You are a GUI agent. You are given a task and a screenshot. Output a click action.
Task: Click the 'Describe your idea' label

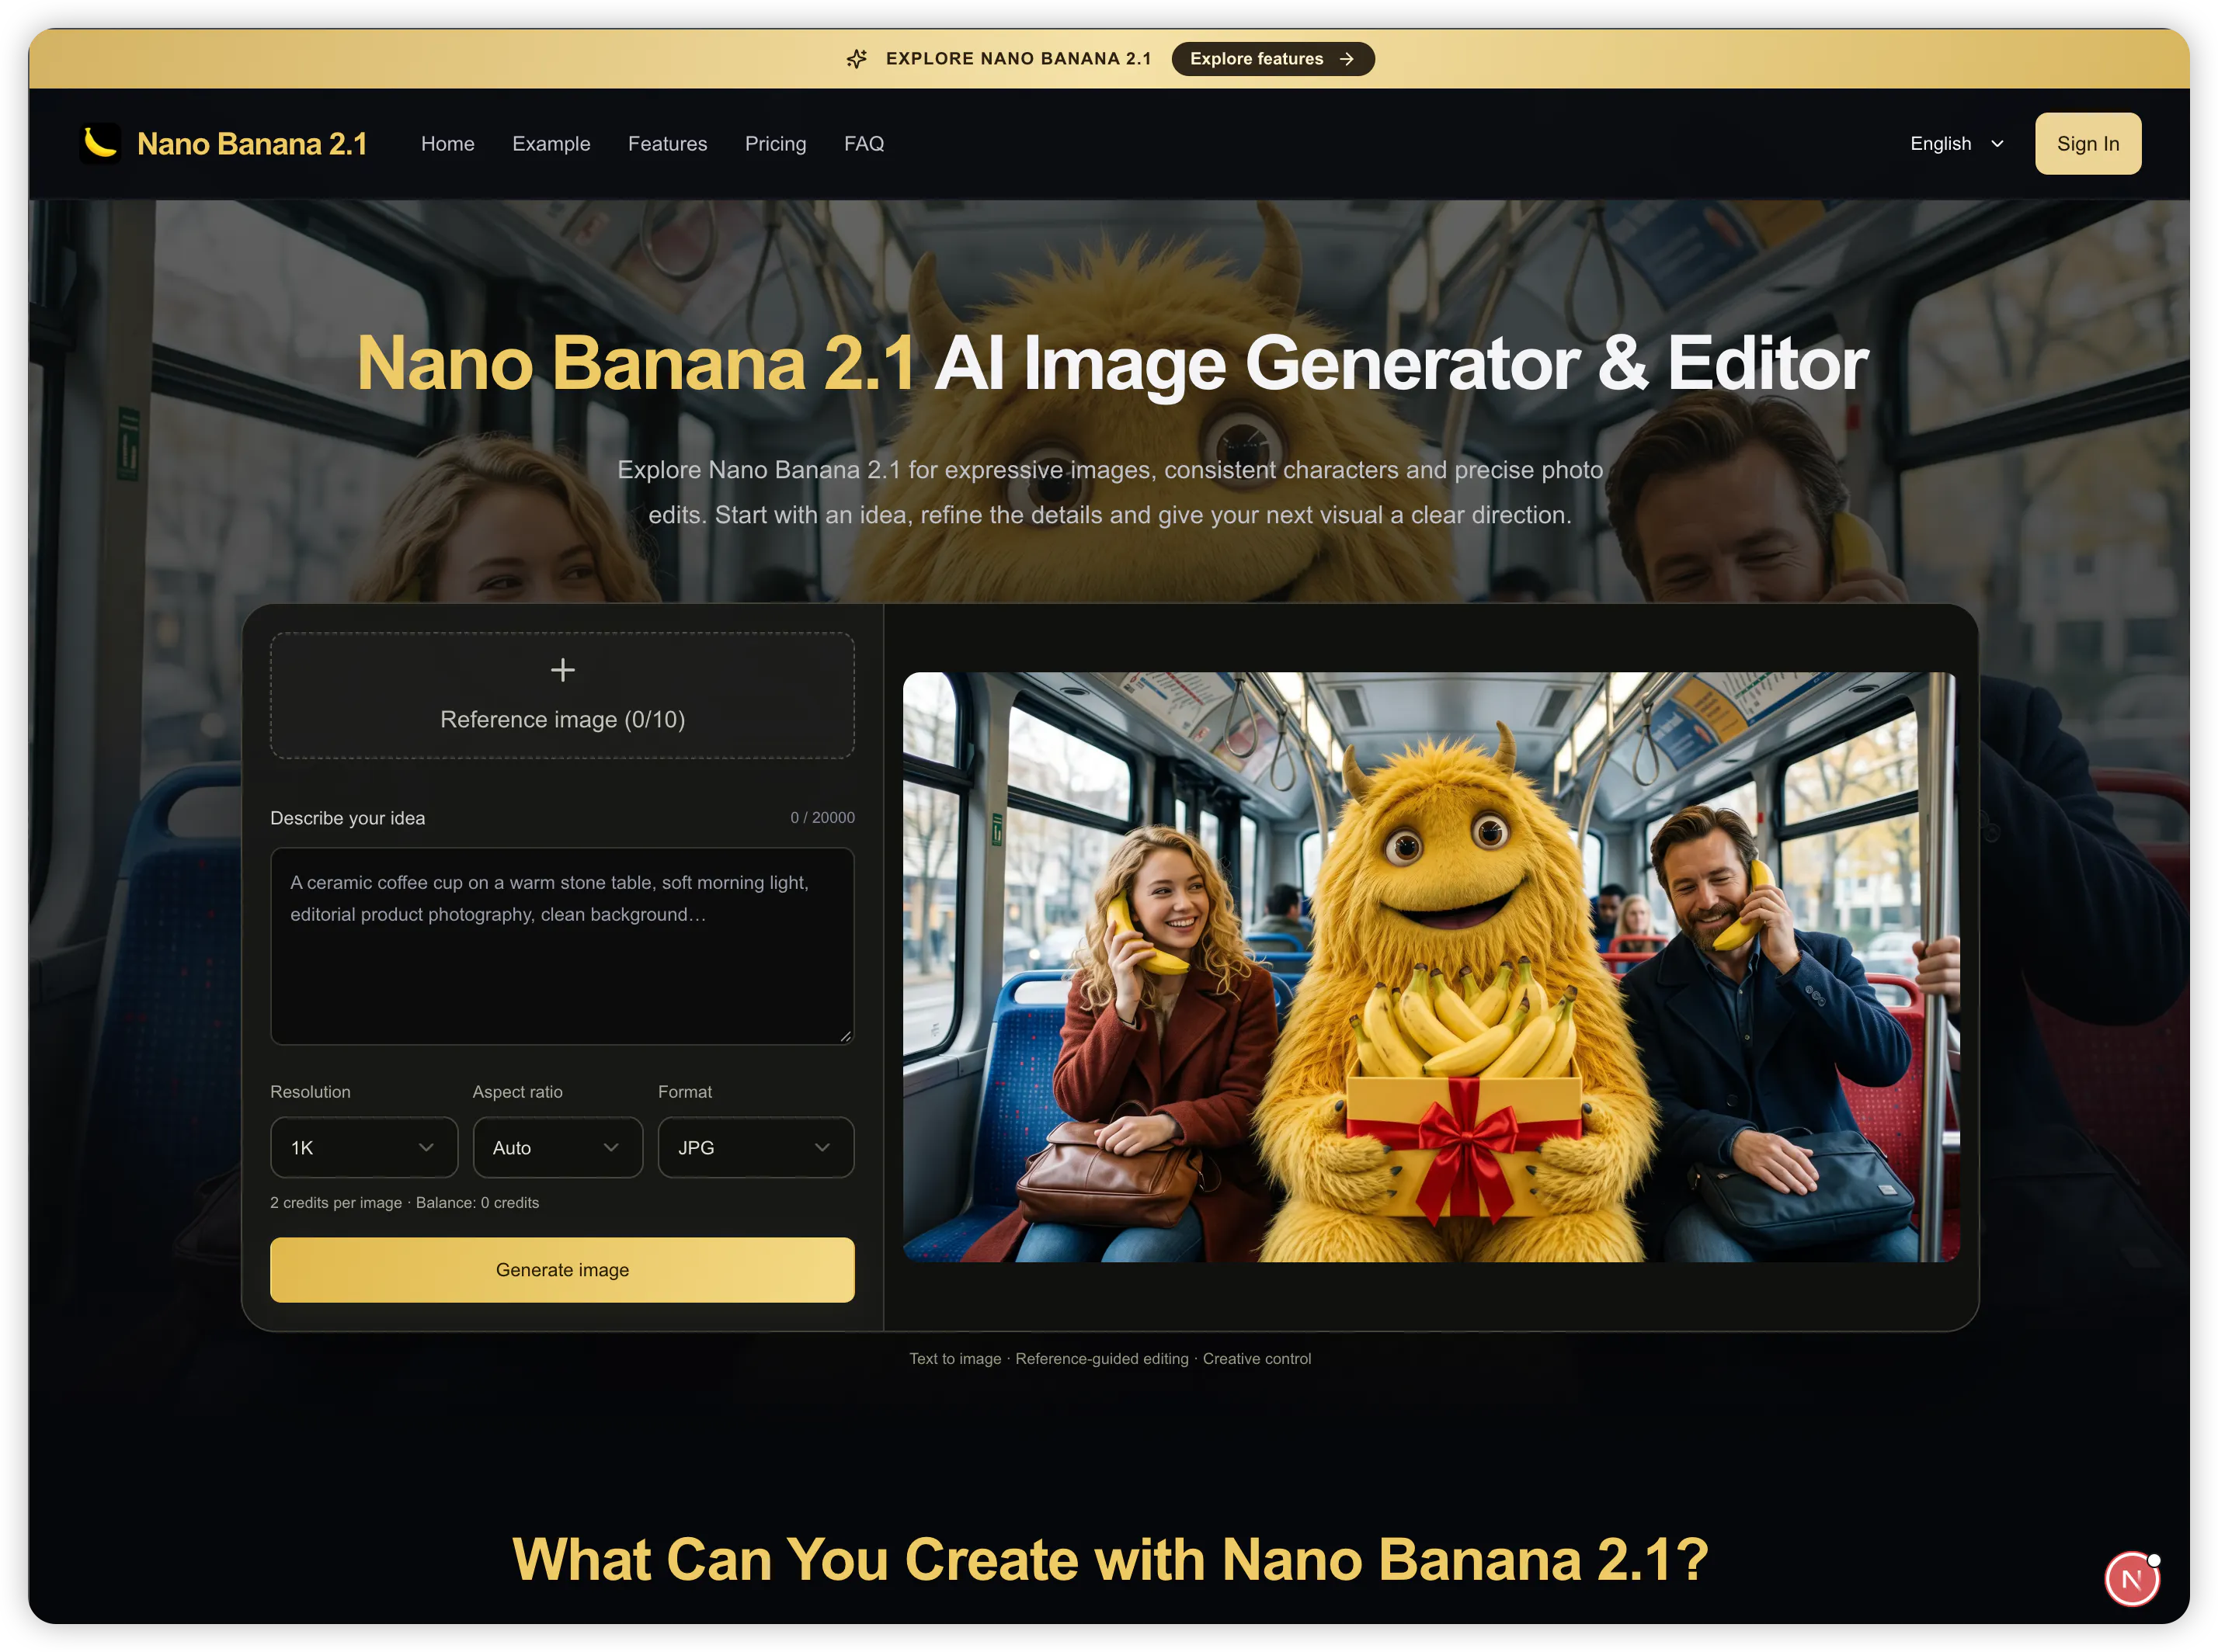point(347,818)
